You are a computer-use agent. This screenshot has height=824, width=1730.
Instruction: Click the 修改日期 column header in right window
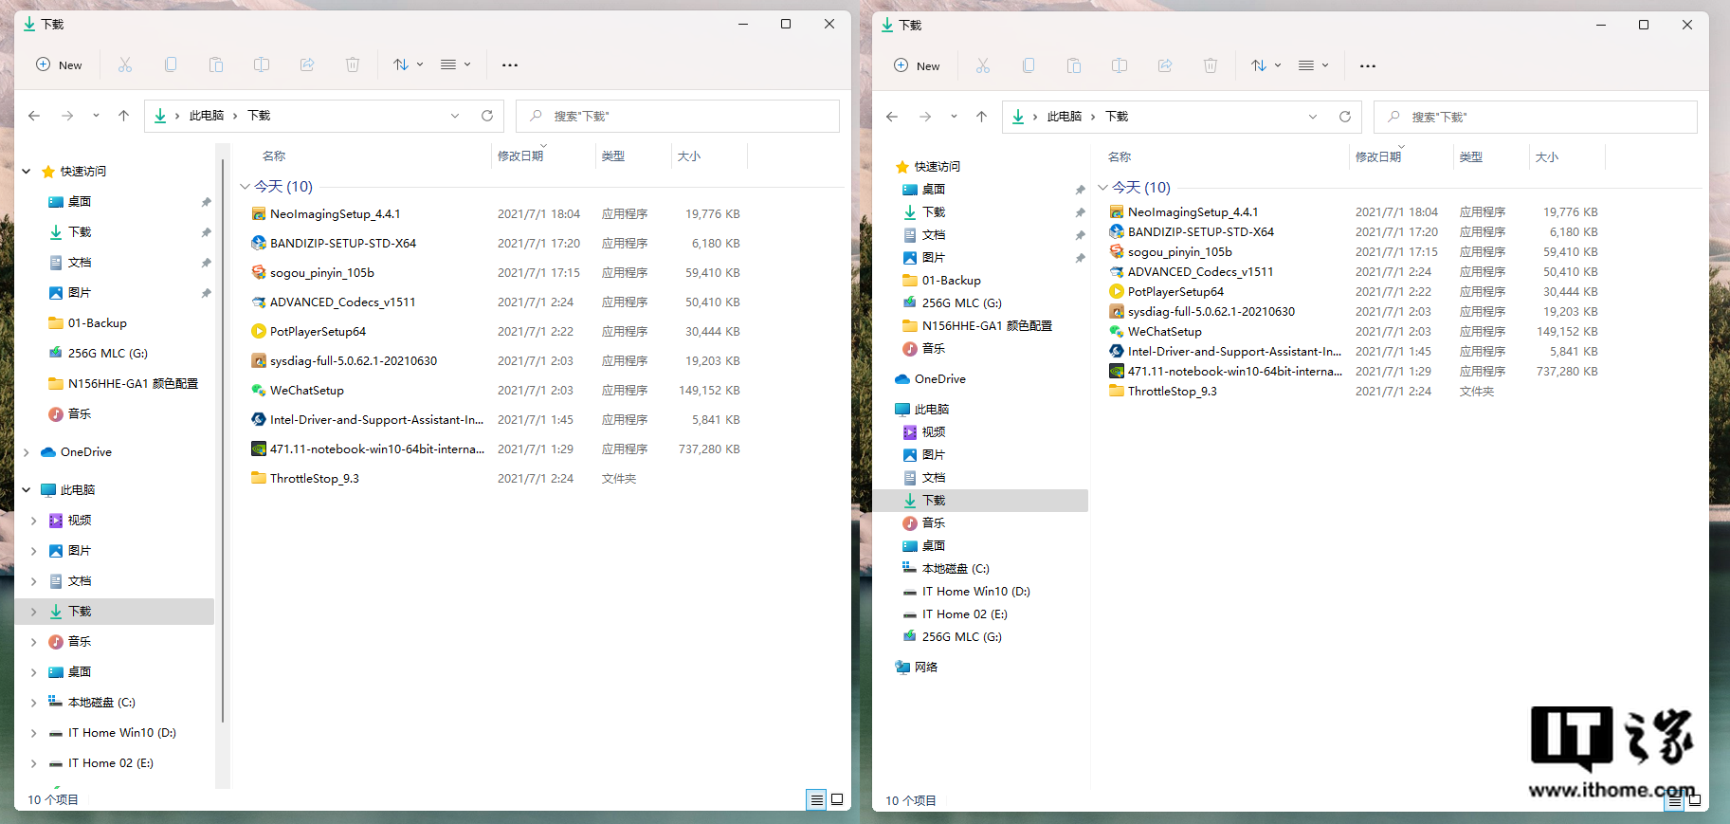[x=1378, y=157]
